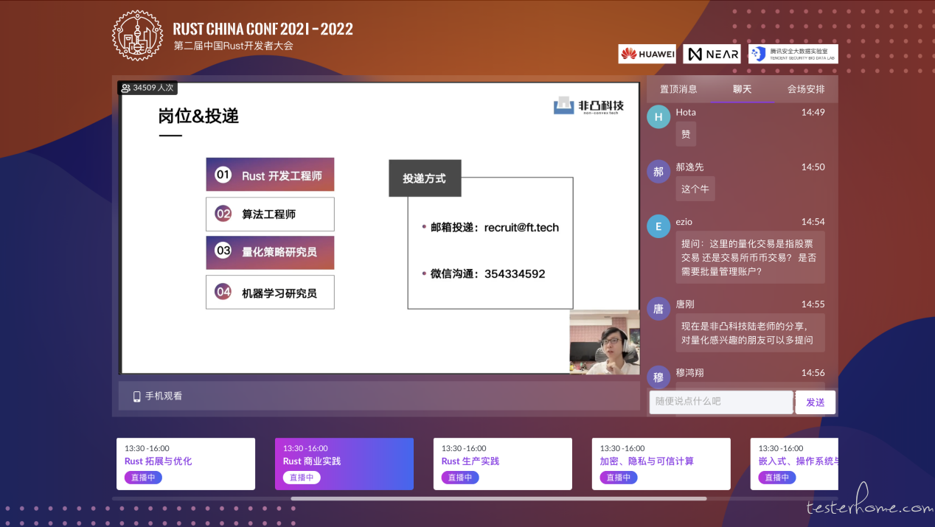Screen dimensions: 935x527
Task: Click ezio's question about 量化交易
Action: (x=750, y=257)
